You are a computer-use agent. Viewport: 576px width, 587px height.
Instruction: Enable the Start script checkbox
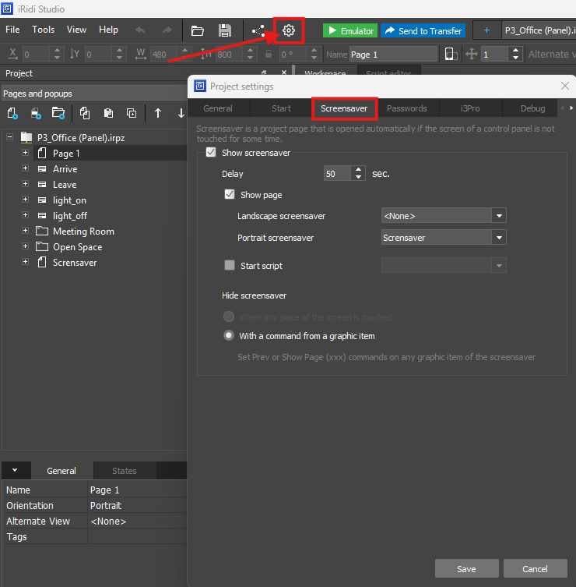(230, 266)
